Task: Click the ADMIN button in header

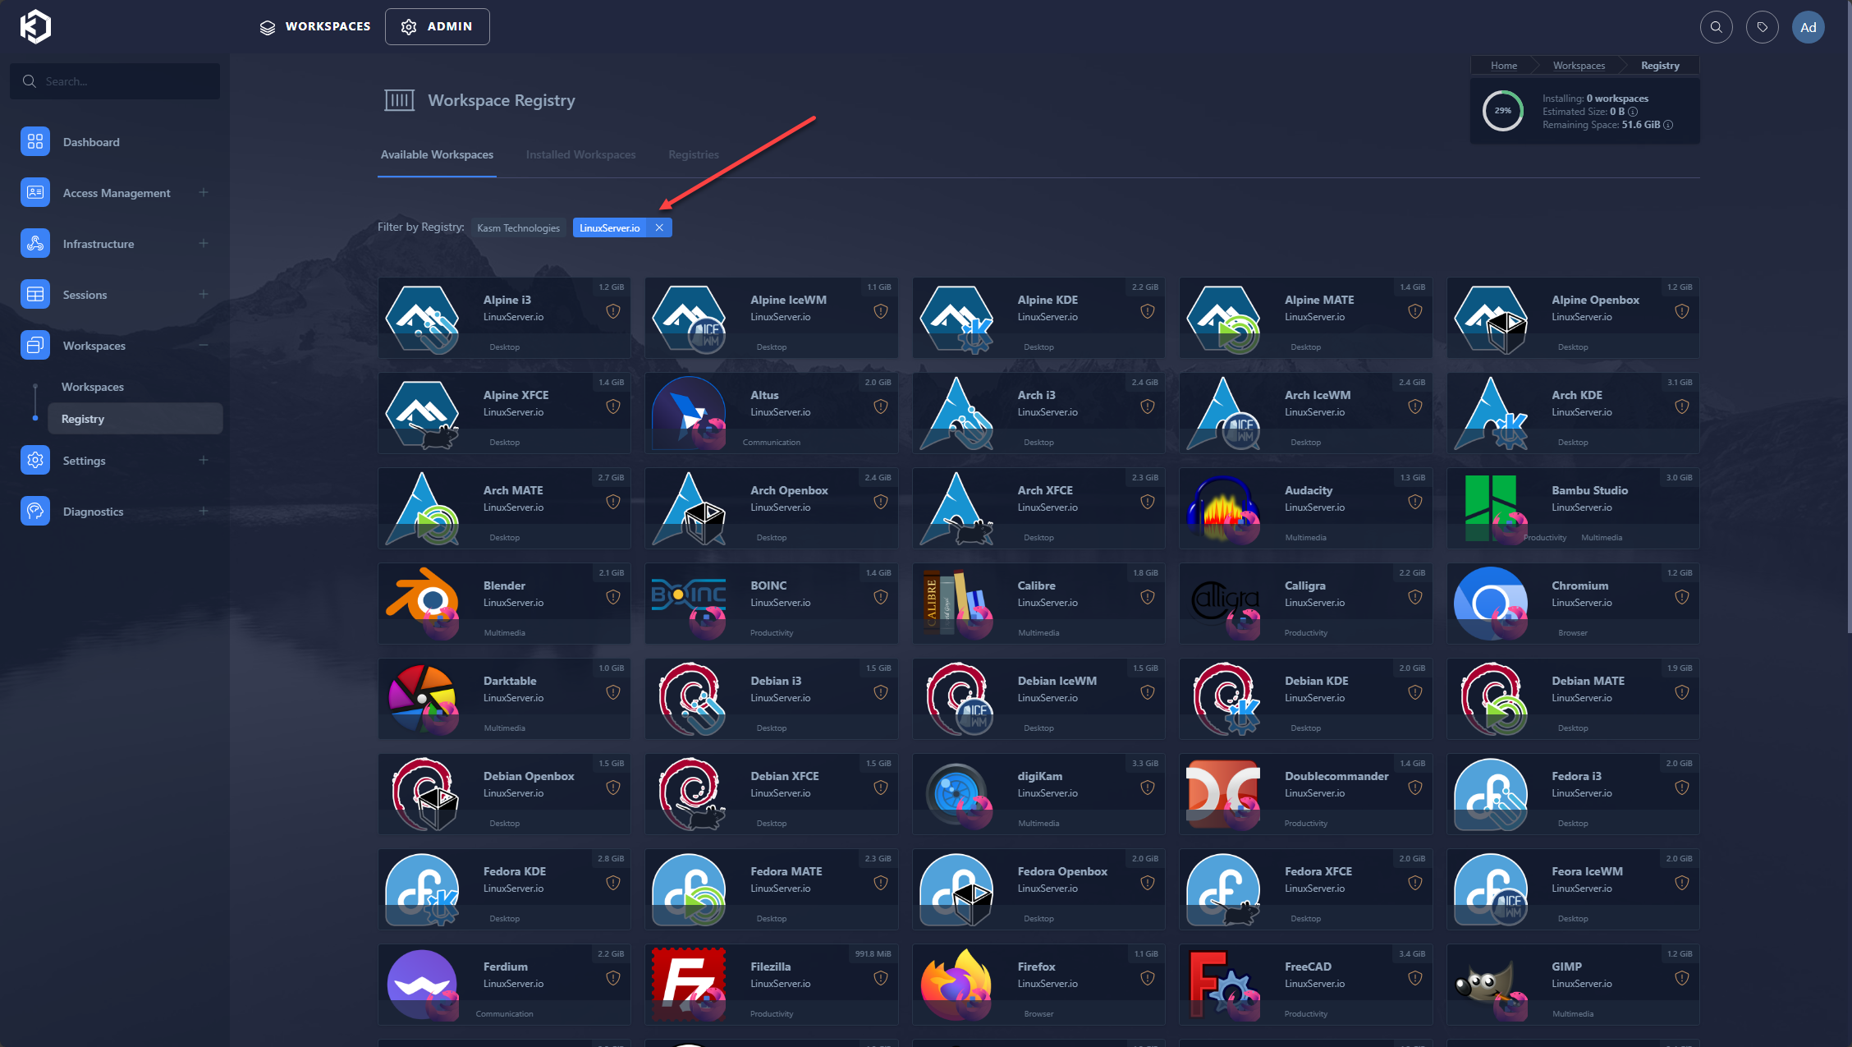Action: tap(437, 26)
